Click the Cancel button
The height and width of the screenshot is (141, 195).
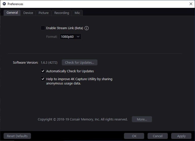[158, 136]
